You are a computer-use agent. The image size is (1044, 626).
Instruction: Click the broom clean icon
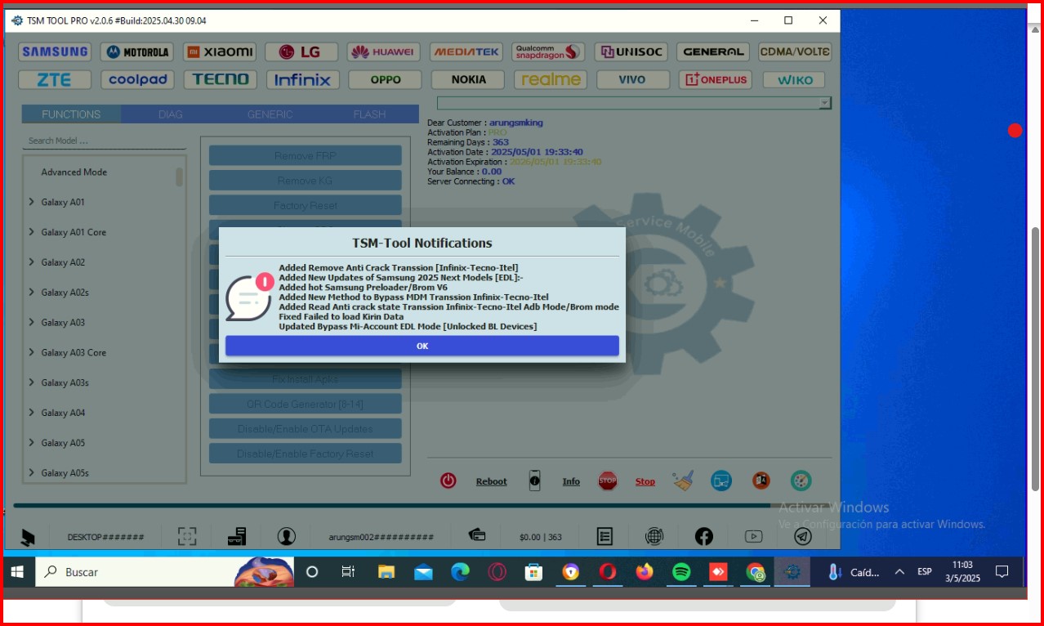[x=683, y=481]
